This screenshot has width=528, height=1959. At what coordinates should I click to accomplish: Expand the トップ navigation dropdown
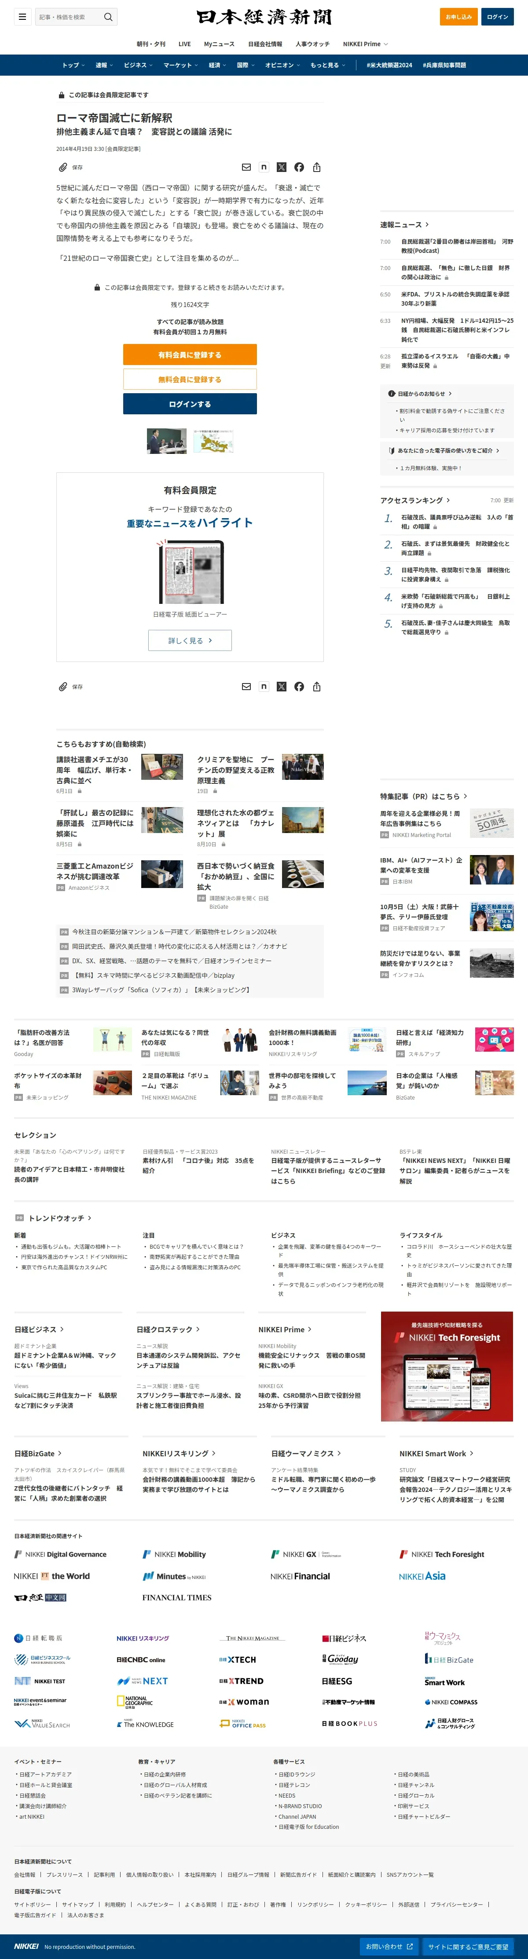(x=73, y=66)
